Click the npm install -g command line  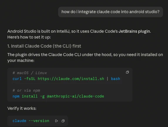tap(58, 96)
